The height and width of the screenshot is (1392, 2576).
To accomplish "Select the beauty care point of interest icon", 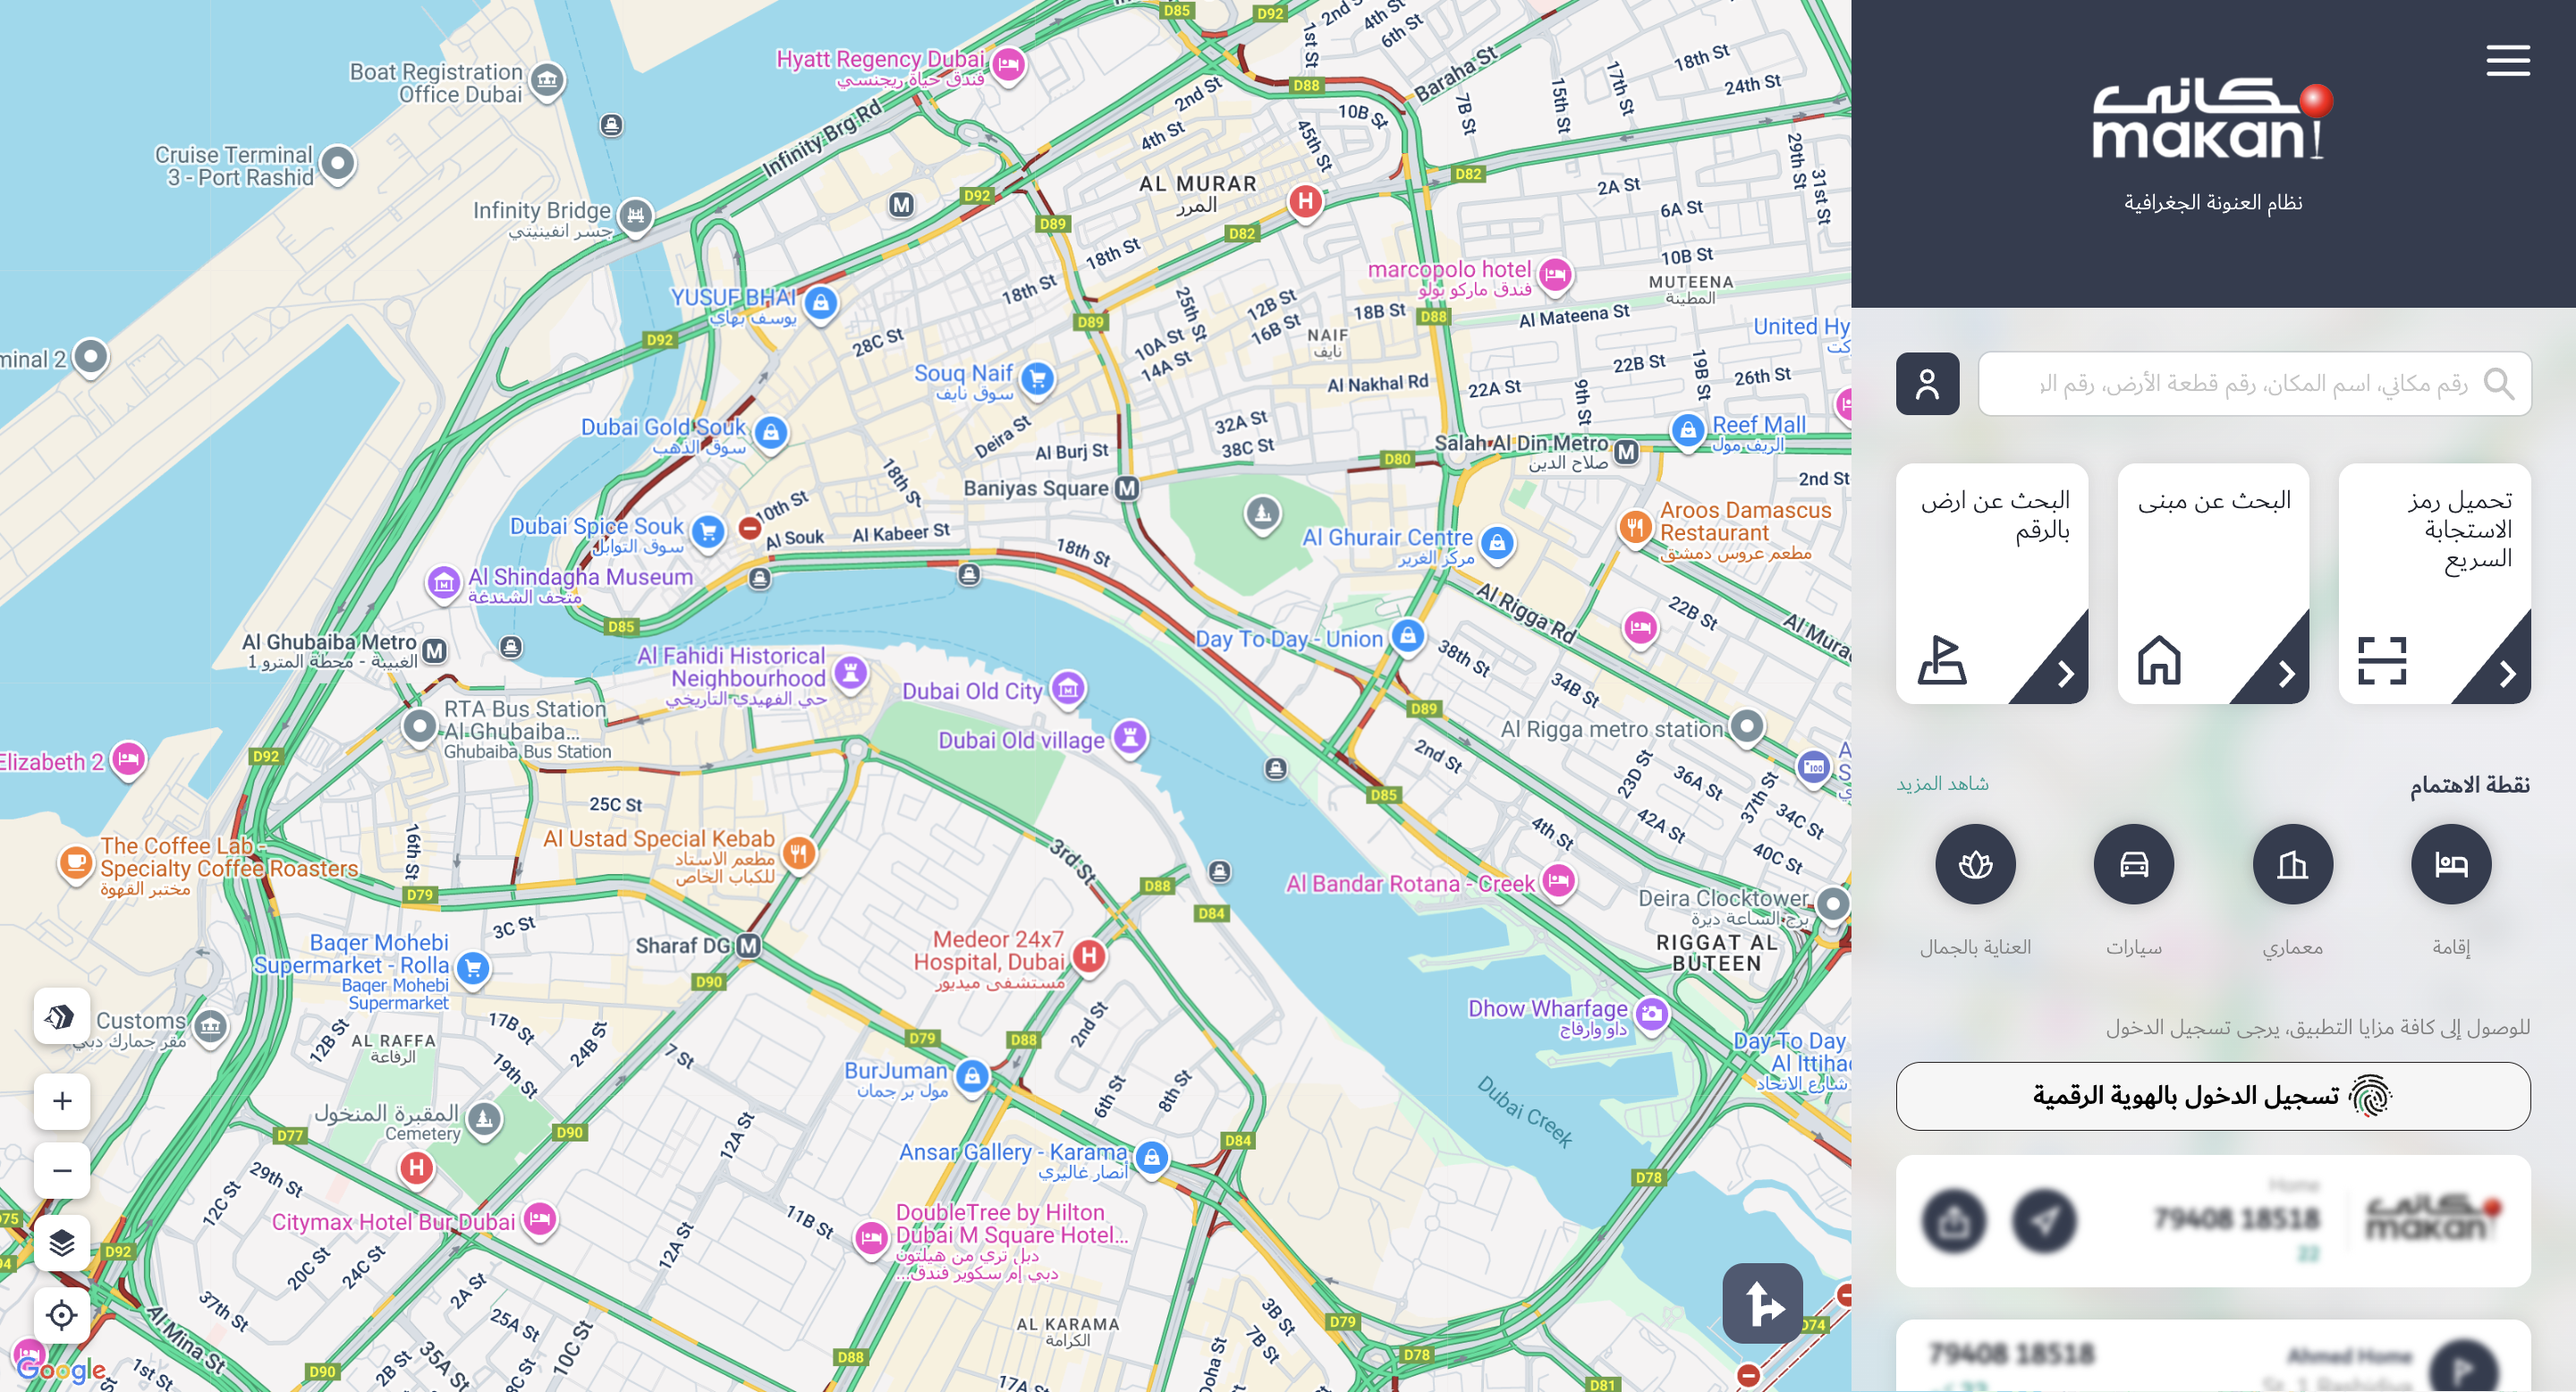I will tap(1974, 864).
